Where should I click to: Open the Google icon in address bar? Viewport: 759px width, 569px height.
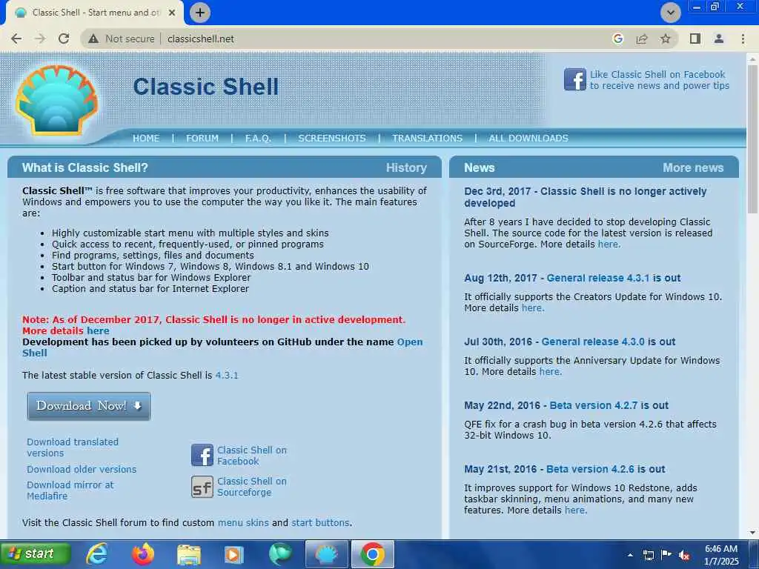(x=617, y=39)
